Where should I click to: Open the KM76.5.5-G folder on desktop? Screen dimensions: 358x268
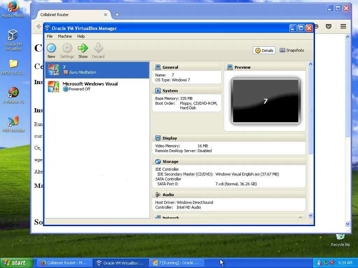(13, 67)
